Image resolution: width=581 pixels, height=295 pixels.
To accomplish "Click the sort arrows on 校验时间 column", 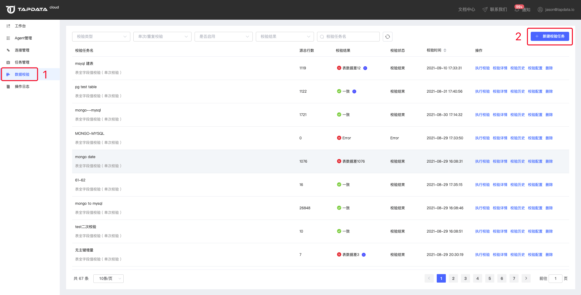I will pyautogui.click(x=445, y=50).
